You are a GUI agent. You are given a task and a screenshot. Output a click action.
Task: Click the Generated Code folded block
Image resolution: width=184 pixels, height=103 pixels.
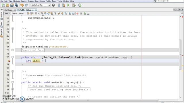pos(33,50)
